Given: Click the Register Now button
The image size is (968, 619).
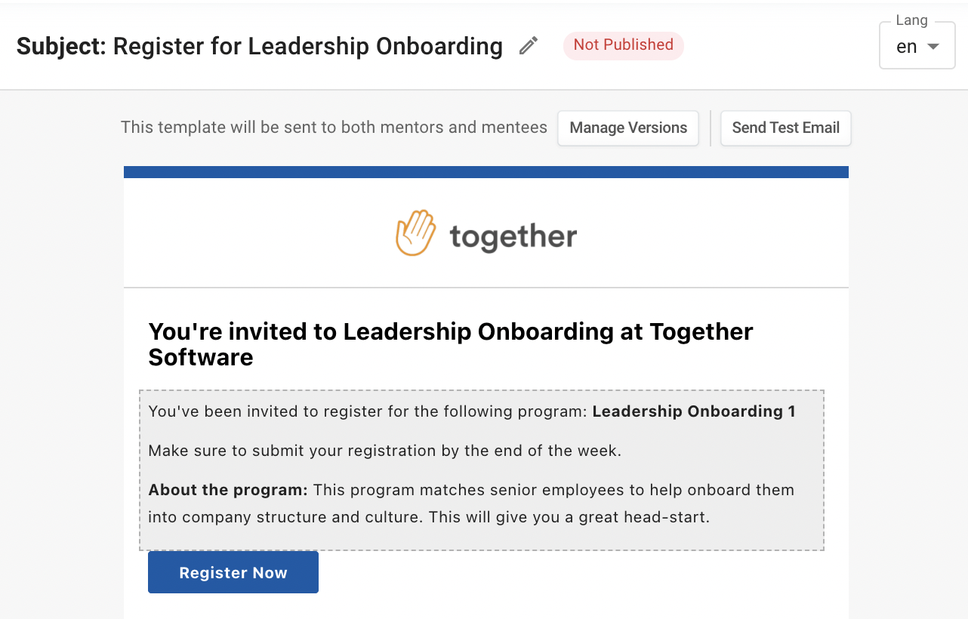Looking at the screenshot, I should click(x=233, y=572).
